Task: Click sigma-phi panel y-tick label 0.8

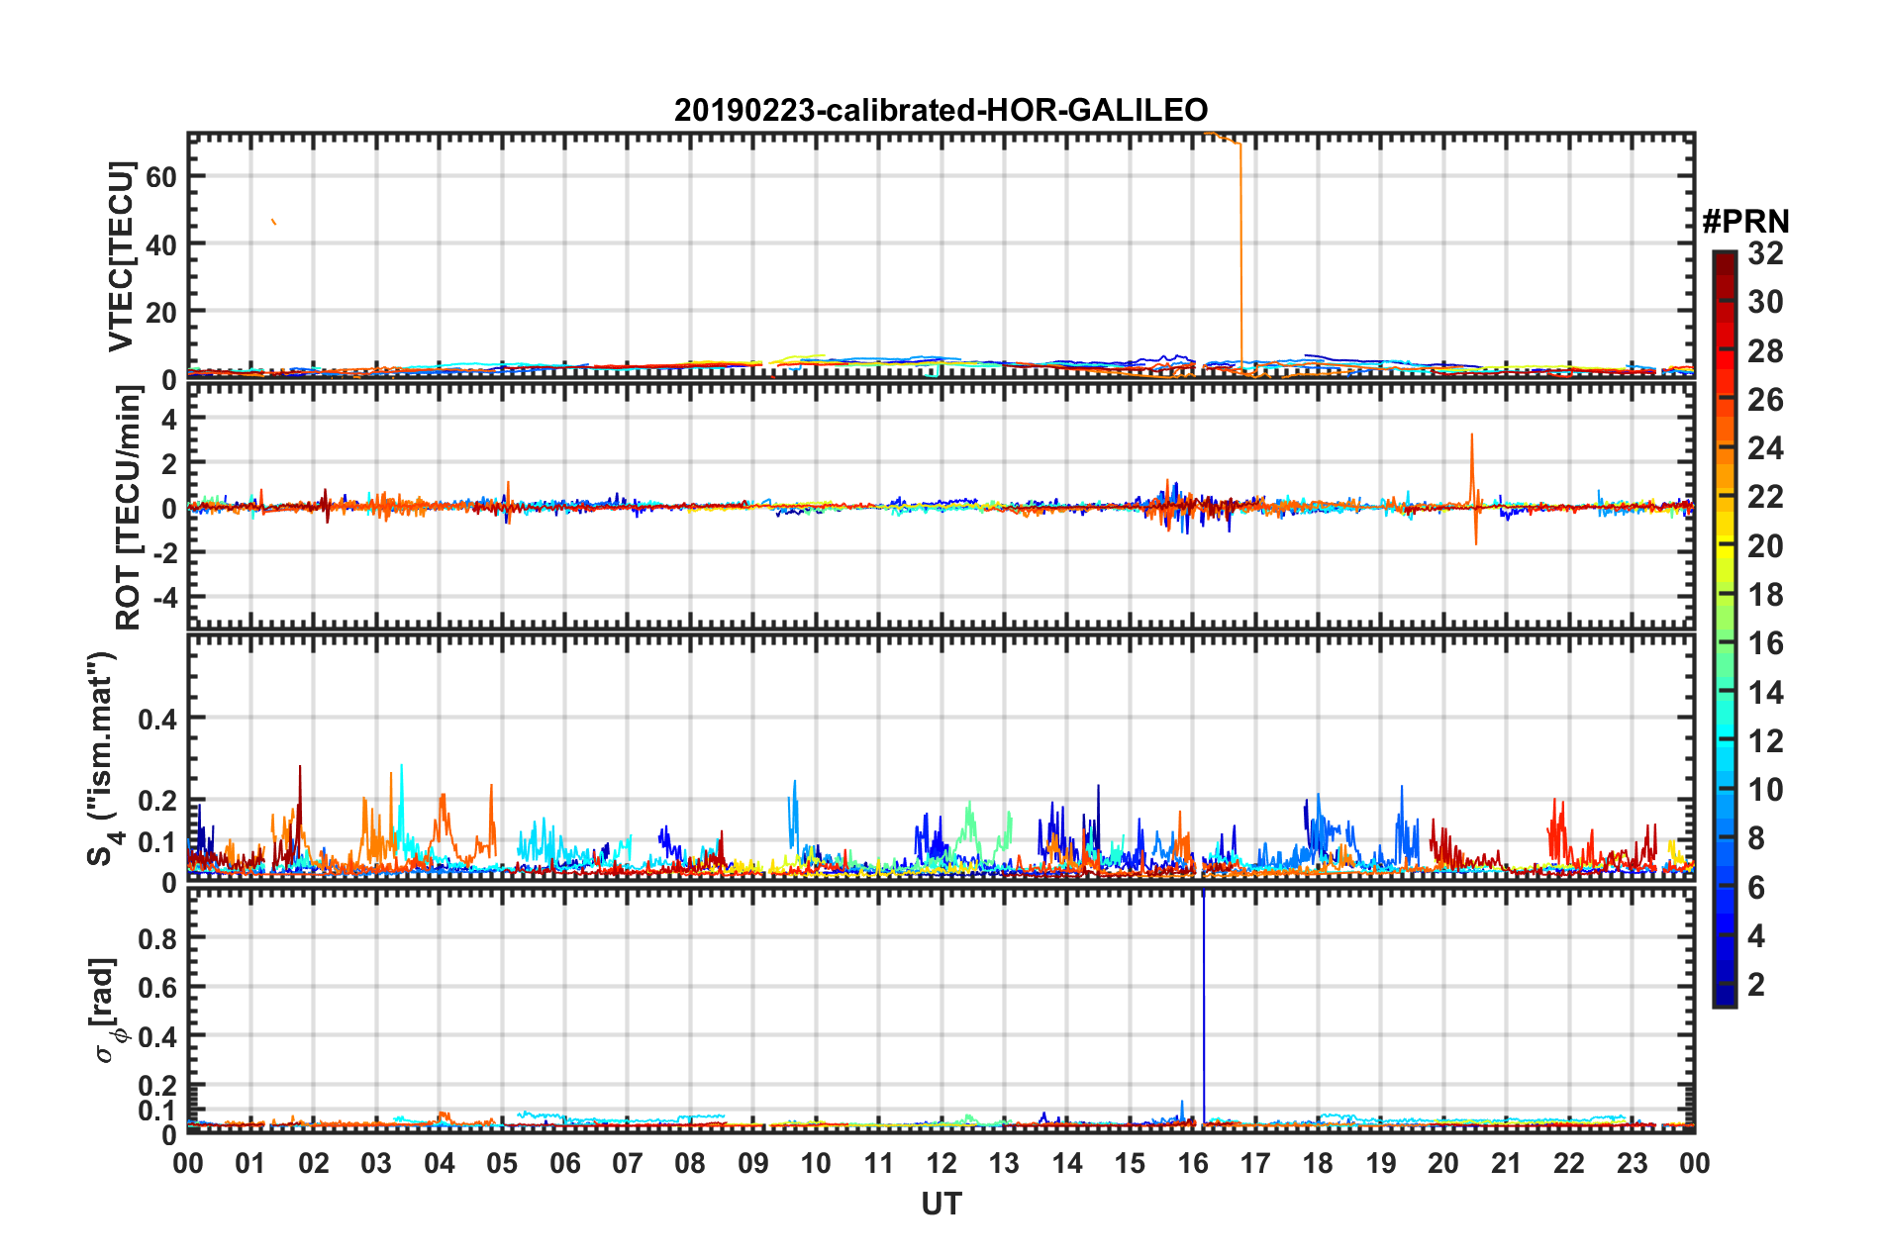Action: click(157, 938)
